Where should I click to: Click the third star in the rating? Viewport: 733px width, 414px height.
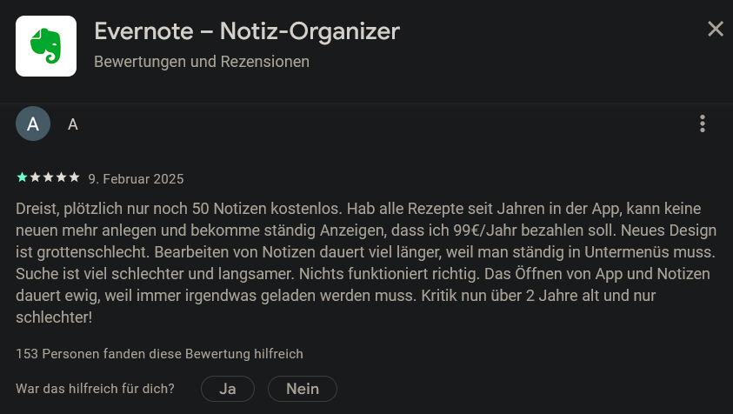[48, 177]
